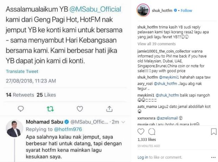Follow the shuk_hotfm account
The image size is (218, 162).
pyautogui.click(x=186, y=11)
